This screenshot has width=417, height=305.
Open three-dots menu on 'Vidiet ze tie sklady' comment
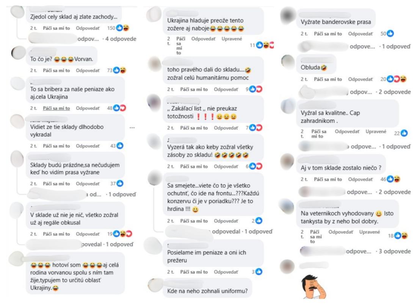[132, 128]
